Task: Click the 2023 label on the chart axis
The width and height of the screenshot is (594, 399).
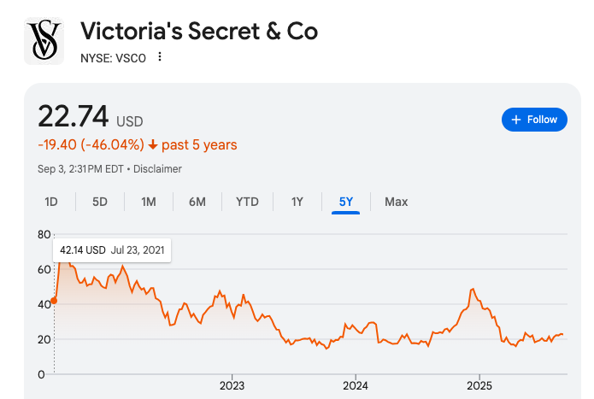Action: pyautogui.click(x=232, y=385)
